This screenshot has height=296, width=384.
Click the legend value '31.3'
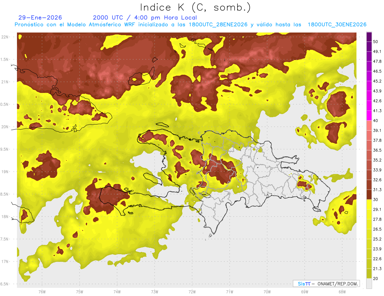(377, 190)
